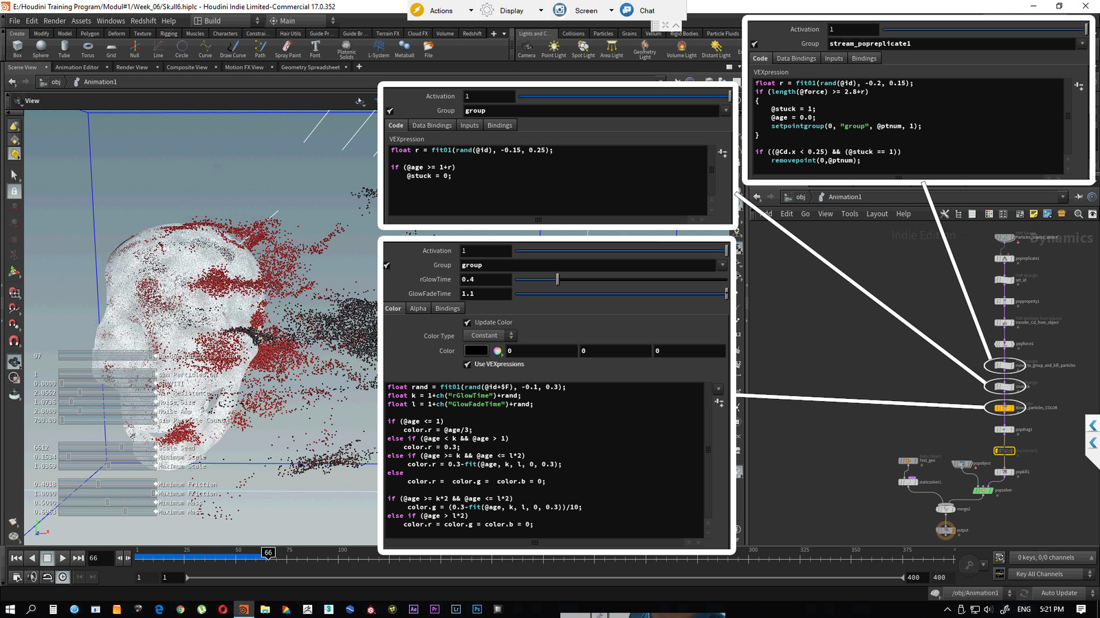1100x618 pixels.
Task: Select the Metaball tool
Action: tap(404, 47)
